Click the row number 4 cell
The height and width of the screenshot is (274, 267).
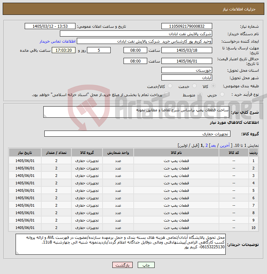click(253, 183)
